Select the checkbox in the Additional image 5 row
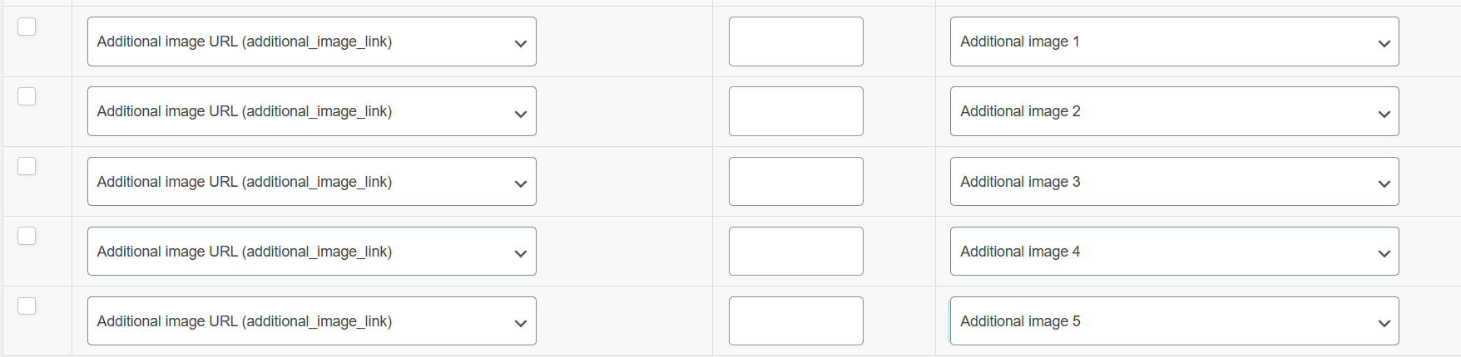Viewport: 1461px width, 357px height. 27,306
